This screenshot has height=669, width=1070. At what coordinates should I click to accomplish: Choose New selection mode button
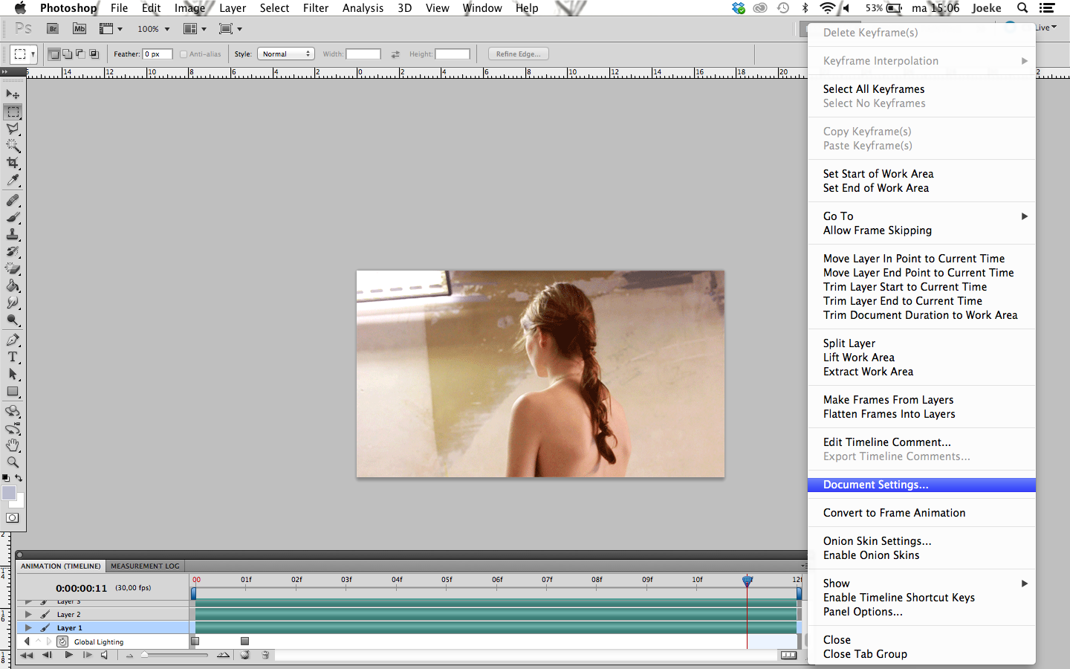pyautogui.click(x=54, y=54)
